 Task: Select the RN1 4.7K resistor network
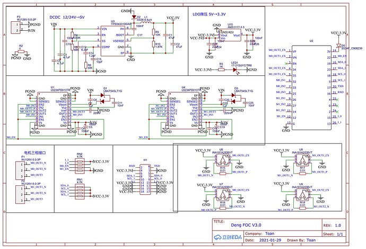[80, 191]
